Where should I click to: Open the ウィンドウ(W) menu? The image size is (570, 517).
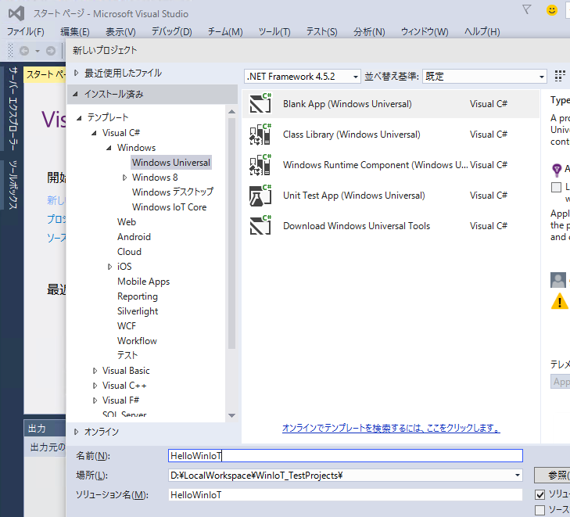coord(425,32)
